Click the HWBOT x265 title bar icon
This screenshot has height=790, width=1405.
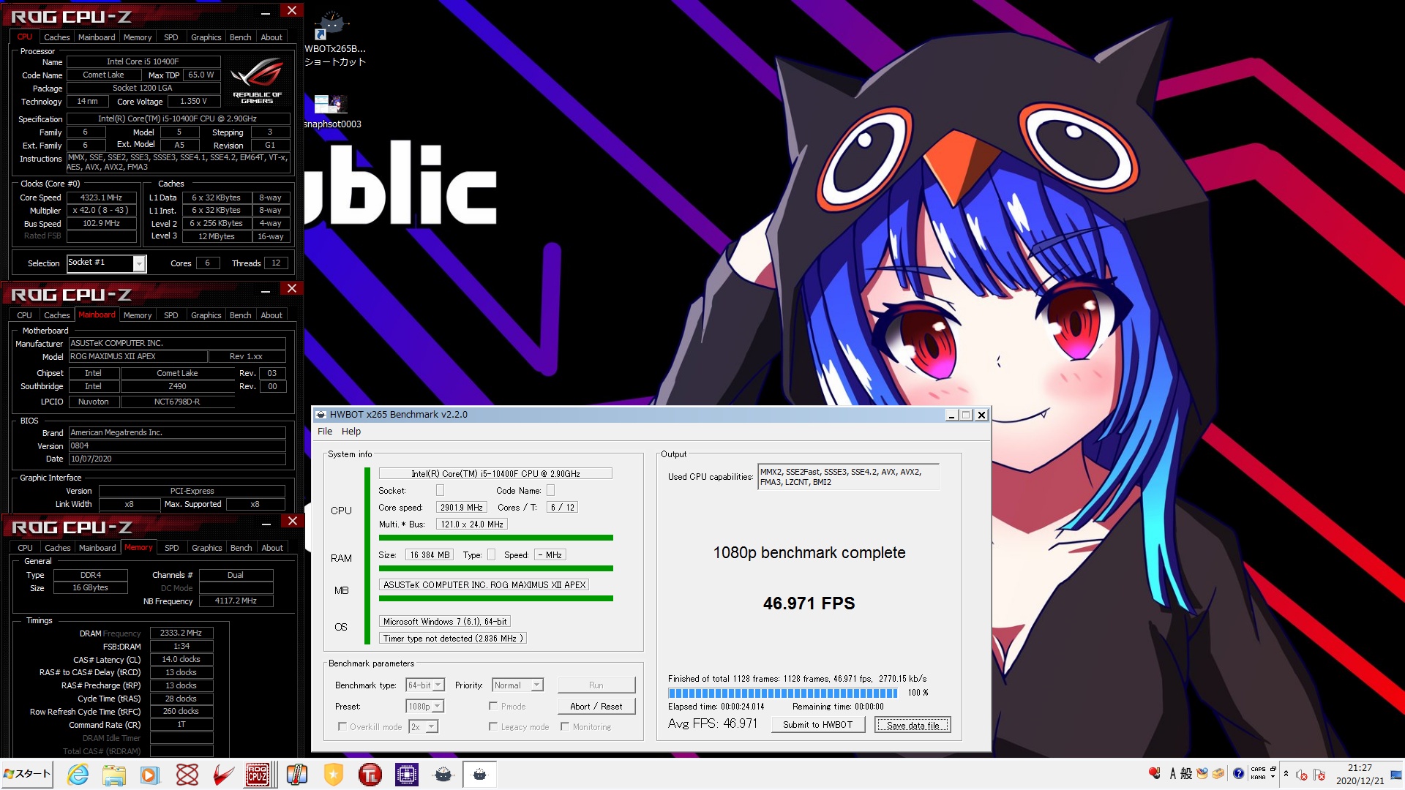click(x=321, y=415)
